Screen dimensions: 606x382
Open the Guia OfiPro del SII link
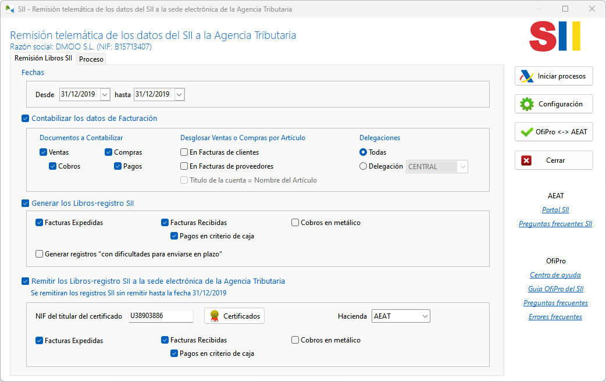[555, 288]
